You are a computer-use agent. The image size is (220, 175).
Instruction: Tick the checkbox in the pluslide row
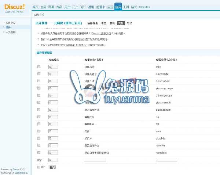[x=39, y=138]
